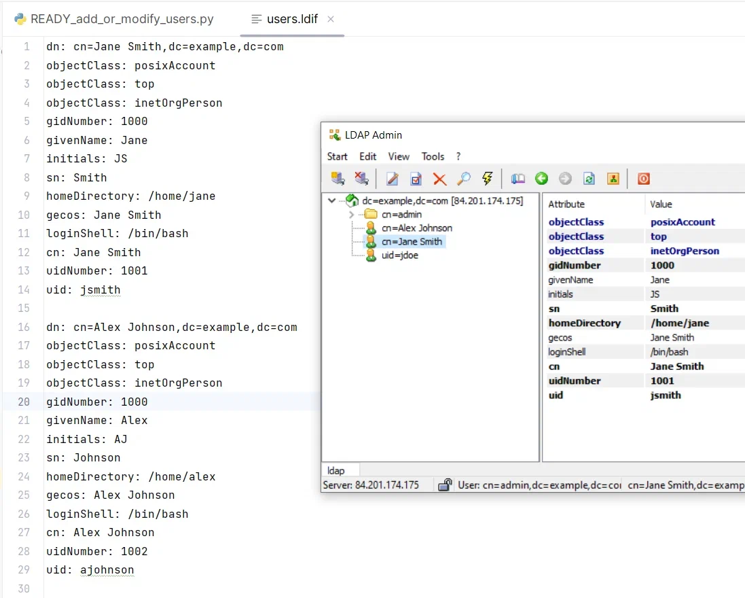The height and width of the screenshot is (598, 745).
Task: Click the user icon beside uid=jdoe
Action: coord(371,256)
